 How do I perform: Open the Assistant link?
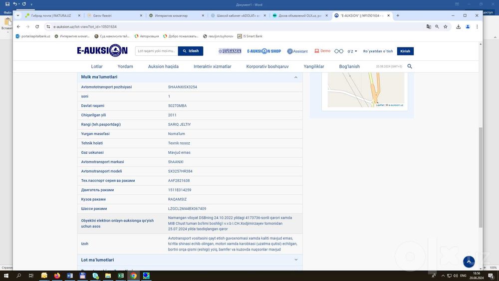click(x=297, y=51)
